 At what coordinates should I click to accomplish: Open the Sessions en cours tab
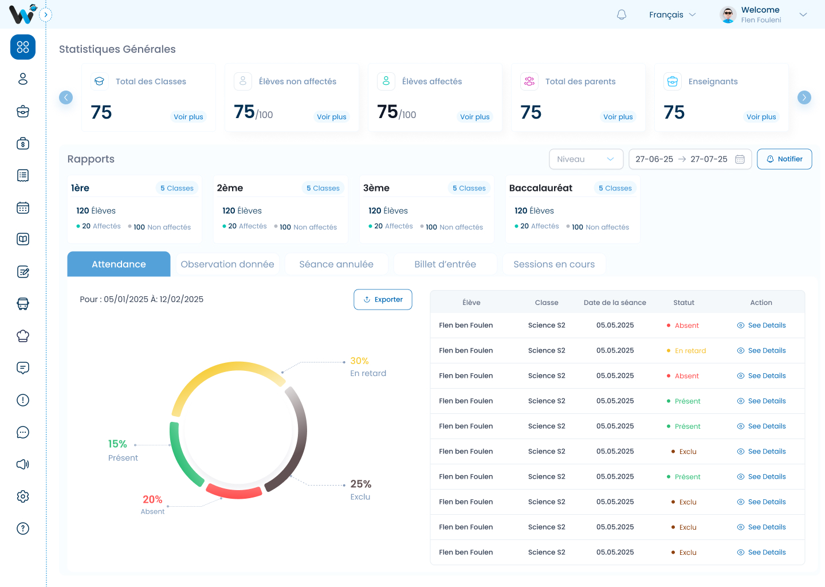coord(554,264)
